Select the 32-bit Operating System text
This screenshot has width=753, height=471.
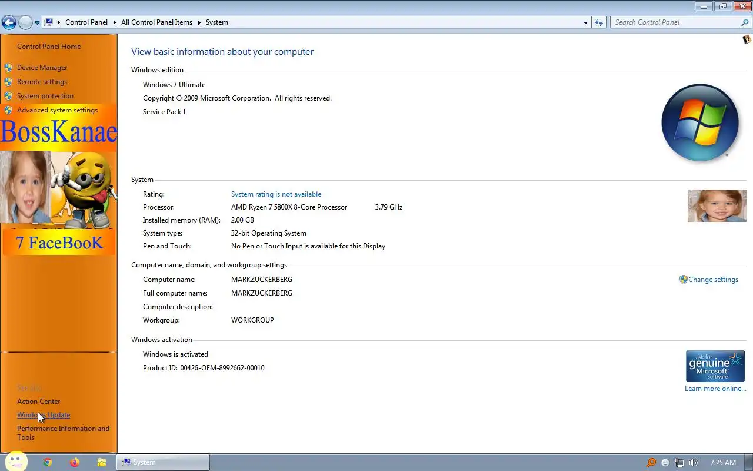tap(268, 233)
